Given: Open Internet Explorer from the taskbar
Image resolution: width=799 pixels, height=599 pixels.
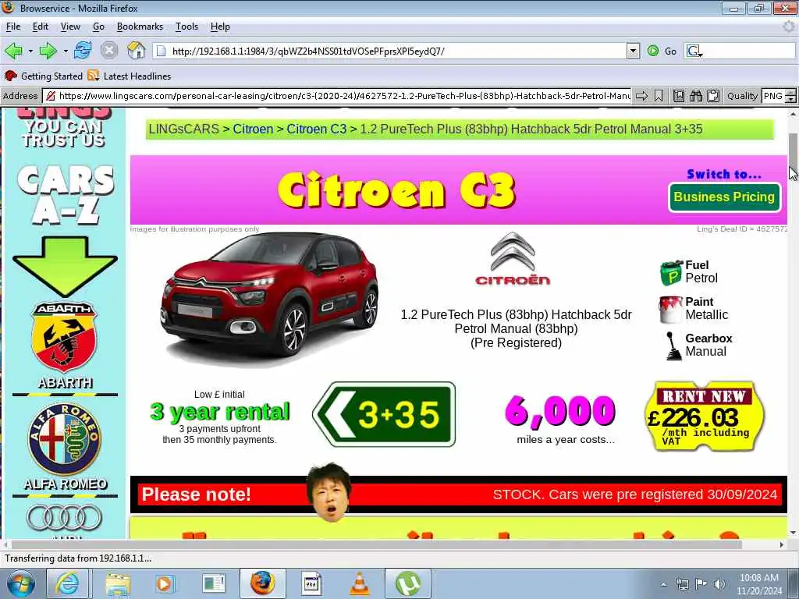Looking at the screenshot, I should 67,583.
